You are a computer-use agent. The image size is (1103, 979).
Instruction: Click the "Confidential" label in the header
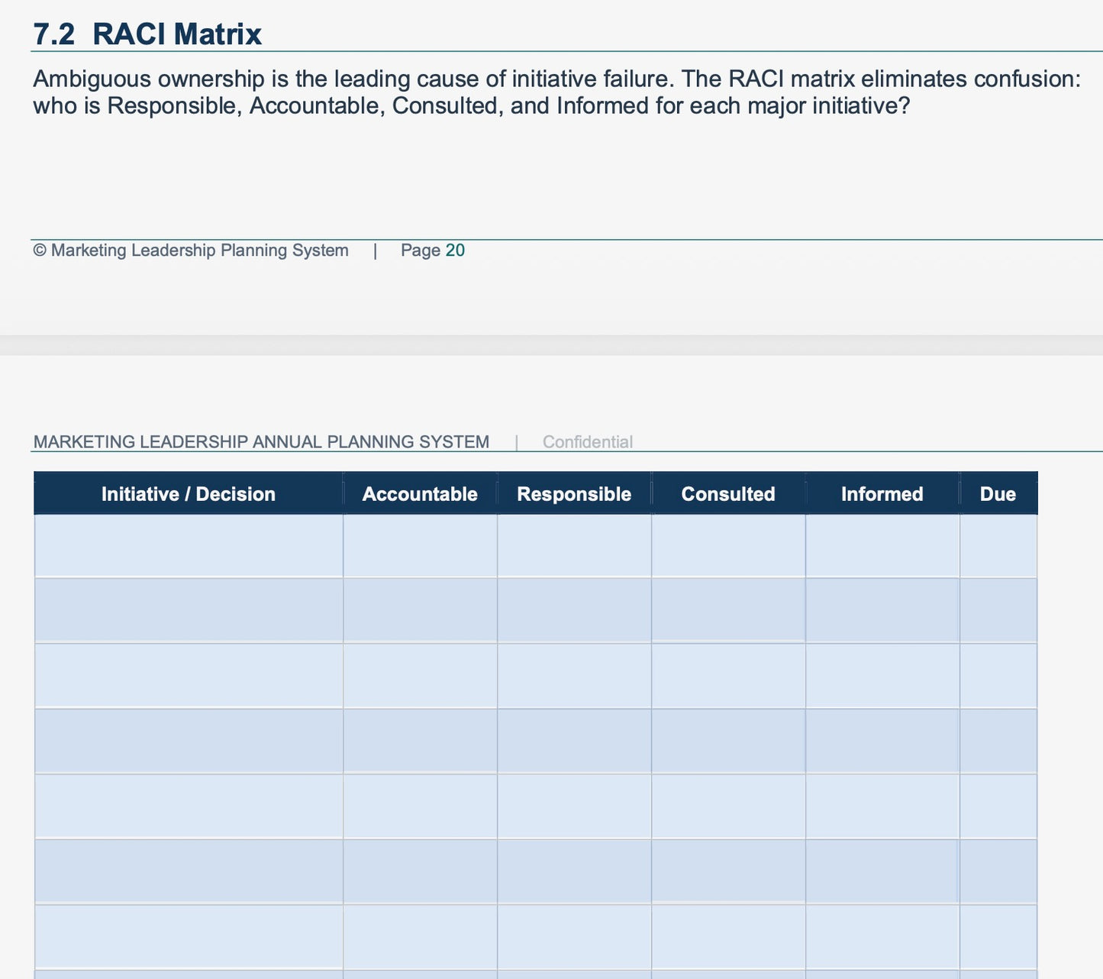(588, 442)
